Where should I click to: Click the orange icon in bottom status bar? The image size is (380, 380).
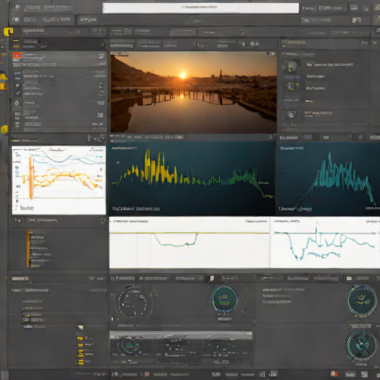tap(335, 374)
